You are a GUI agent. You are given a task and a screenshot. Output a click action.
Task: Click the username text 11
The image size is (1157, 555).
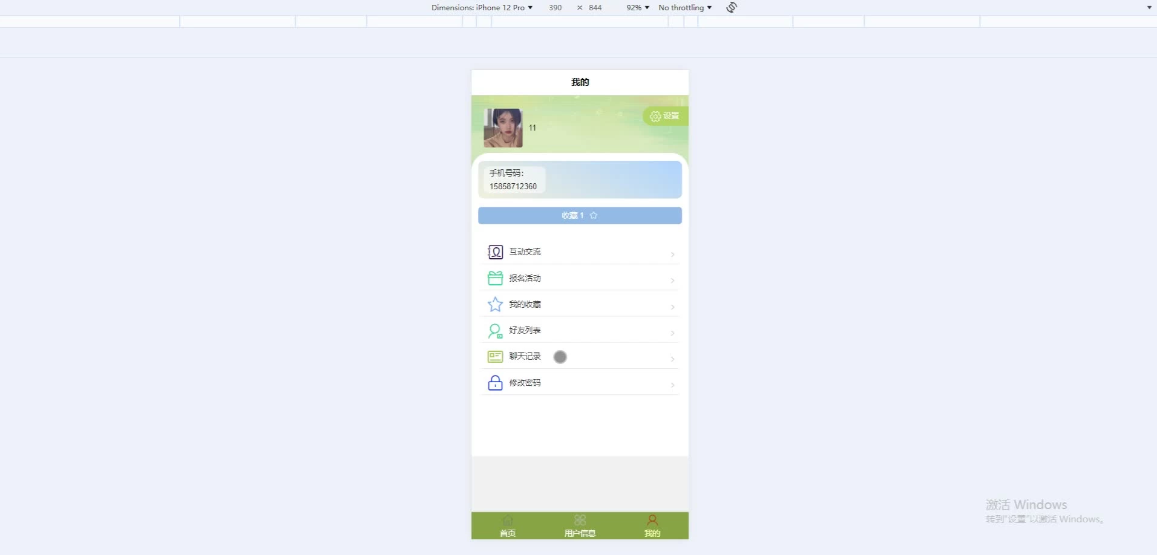pyautogui.click(x=533, y=128)
